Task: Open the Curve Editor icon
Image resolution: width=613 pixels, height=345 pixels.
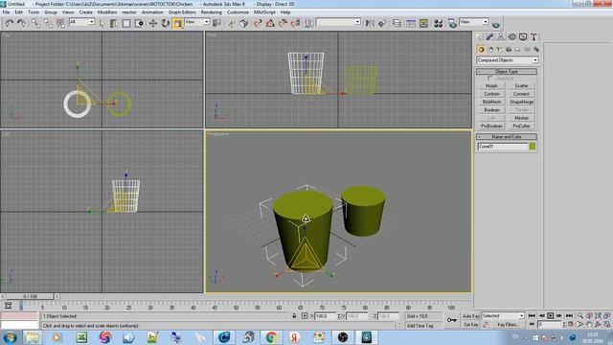Action: coord(411,23)
